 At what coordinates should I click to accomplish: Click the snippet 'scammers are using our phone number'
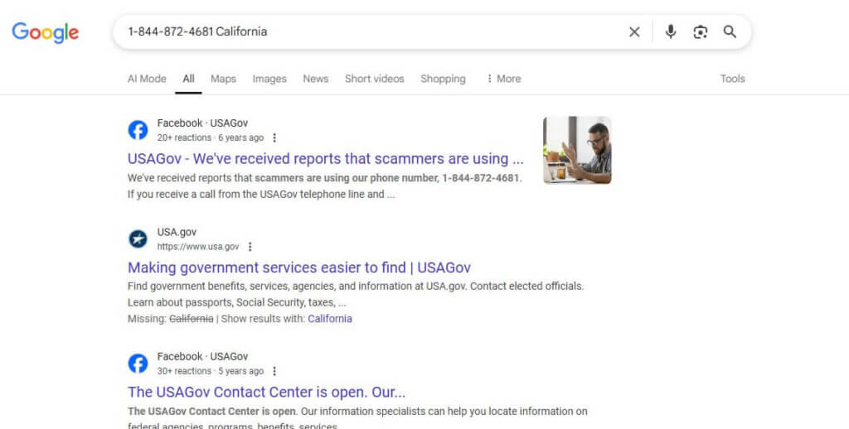[x=346, y=178]
